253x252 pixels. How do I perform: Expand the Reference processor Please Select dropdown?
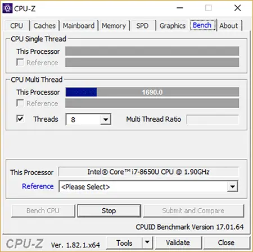click(232, 186)
